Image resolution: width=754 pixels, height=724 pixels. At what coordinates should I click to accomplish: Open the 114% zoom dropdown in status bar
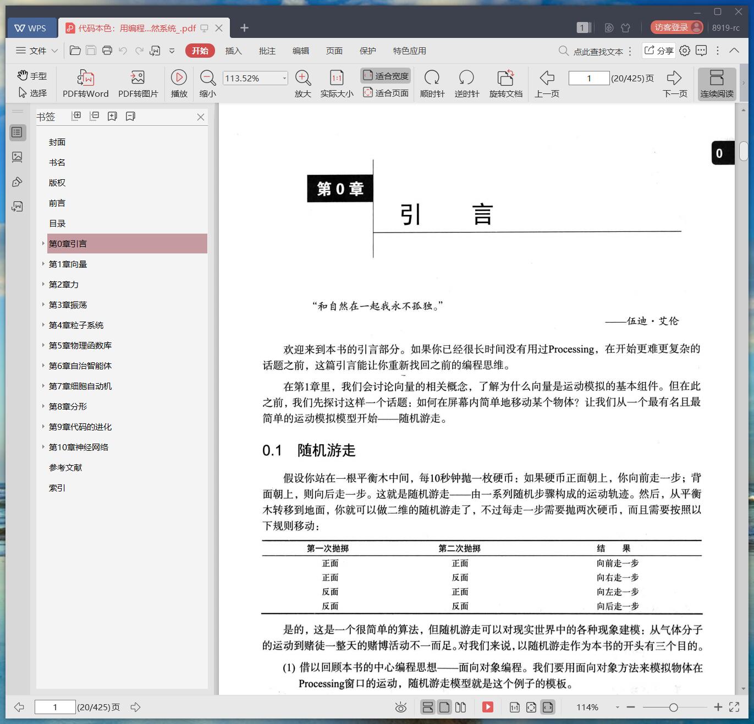(x=617, y=708)
